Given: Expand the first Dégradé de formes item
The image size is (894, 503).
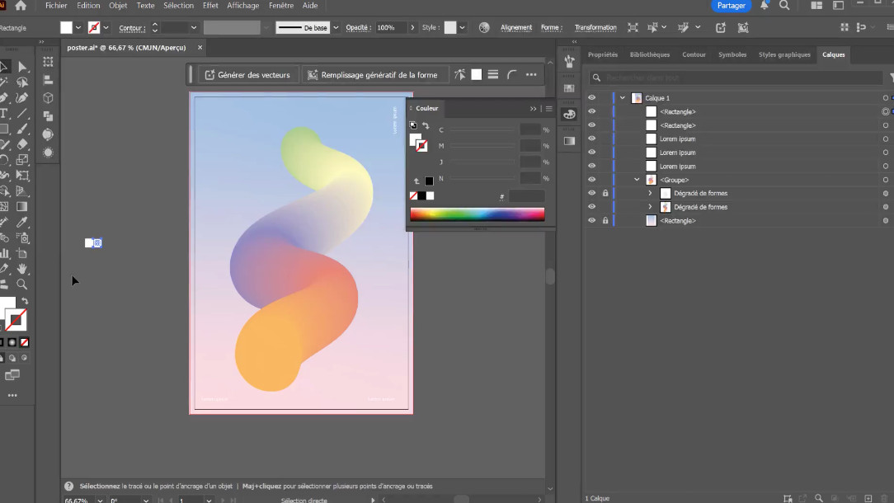Looking at the screenshot, I should click(650, 194).
